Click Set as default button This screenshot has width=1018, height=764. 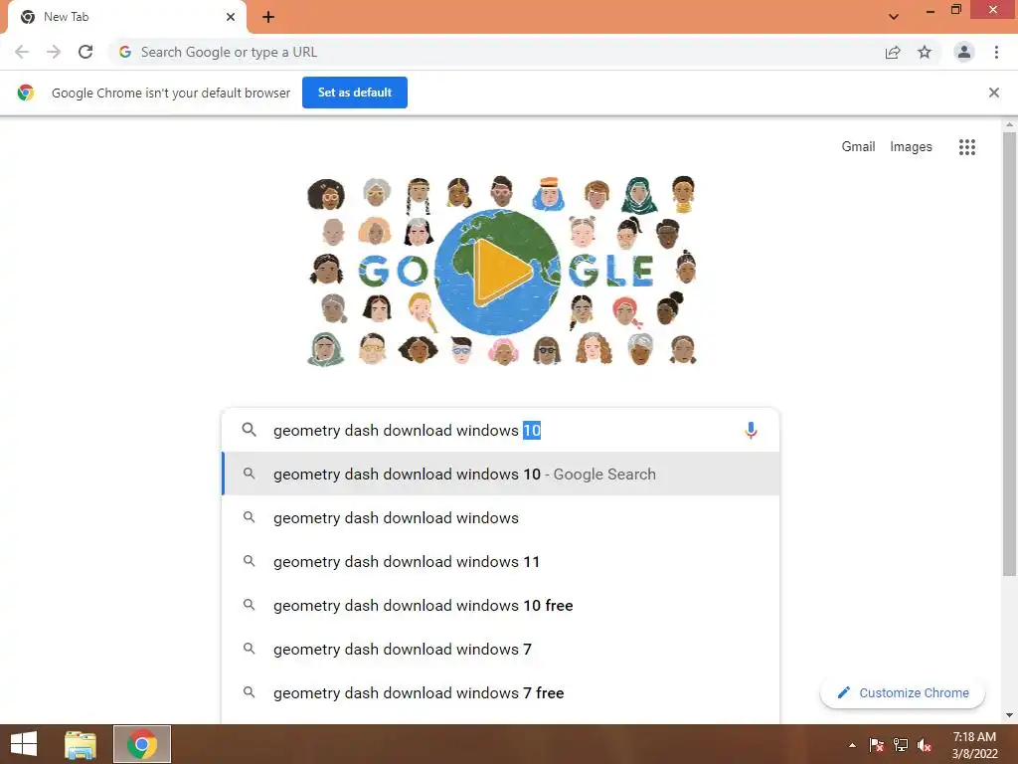click(x=355, y=93)
